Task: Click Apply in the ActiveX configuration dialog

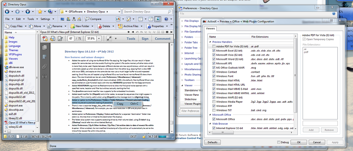Action: 335,142
